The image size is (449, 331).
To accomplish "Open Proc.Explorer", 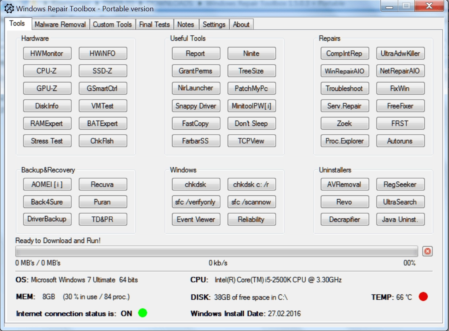I will pyautogui.click(x=345, y=141).
